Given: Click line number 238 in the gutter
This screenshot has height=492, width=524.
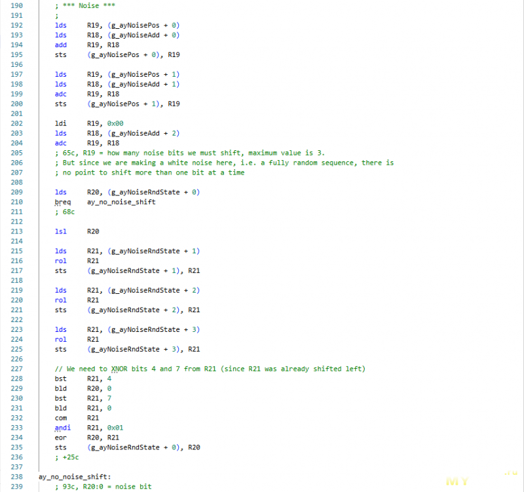Looking at the screenshot, I should [x=15, y=477].
